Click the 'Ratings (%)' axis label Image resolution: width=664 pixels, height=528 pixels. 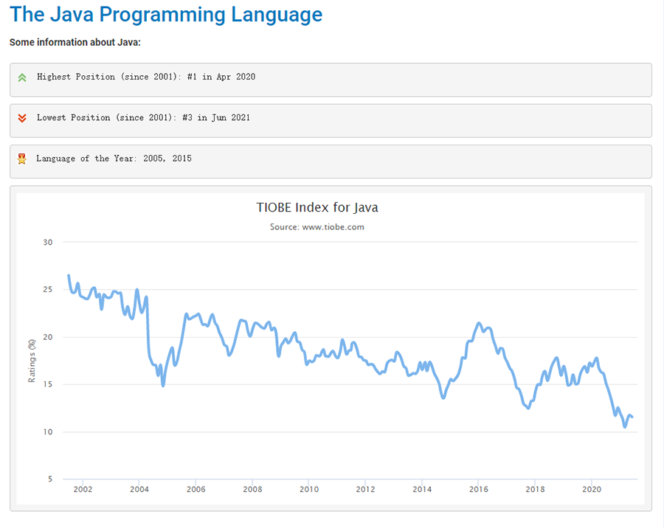pyautogui.click(x=32, y=361)
